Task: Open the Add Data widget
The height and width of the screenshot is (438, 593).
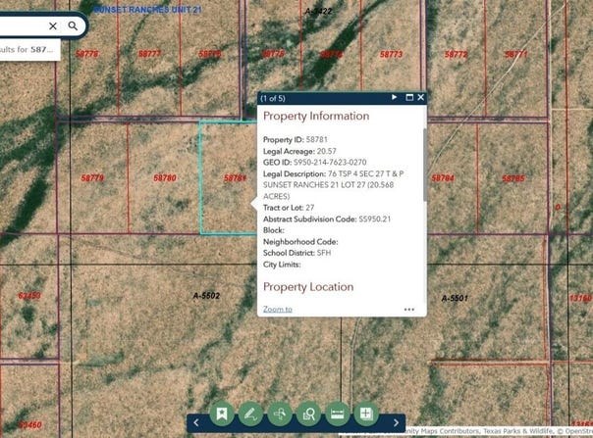Action: pos(366,414)
